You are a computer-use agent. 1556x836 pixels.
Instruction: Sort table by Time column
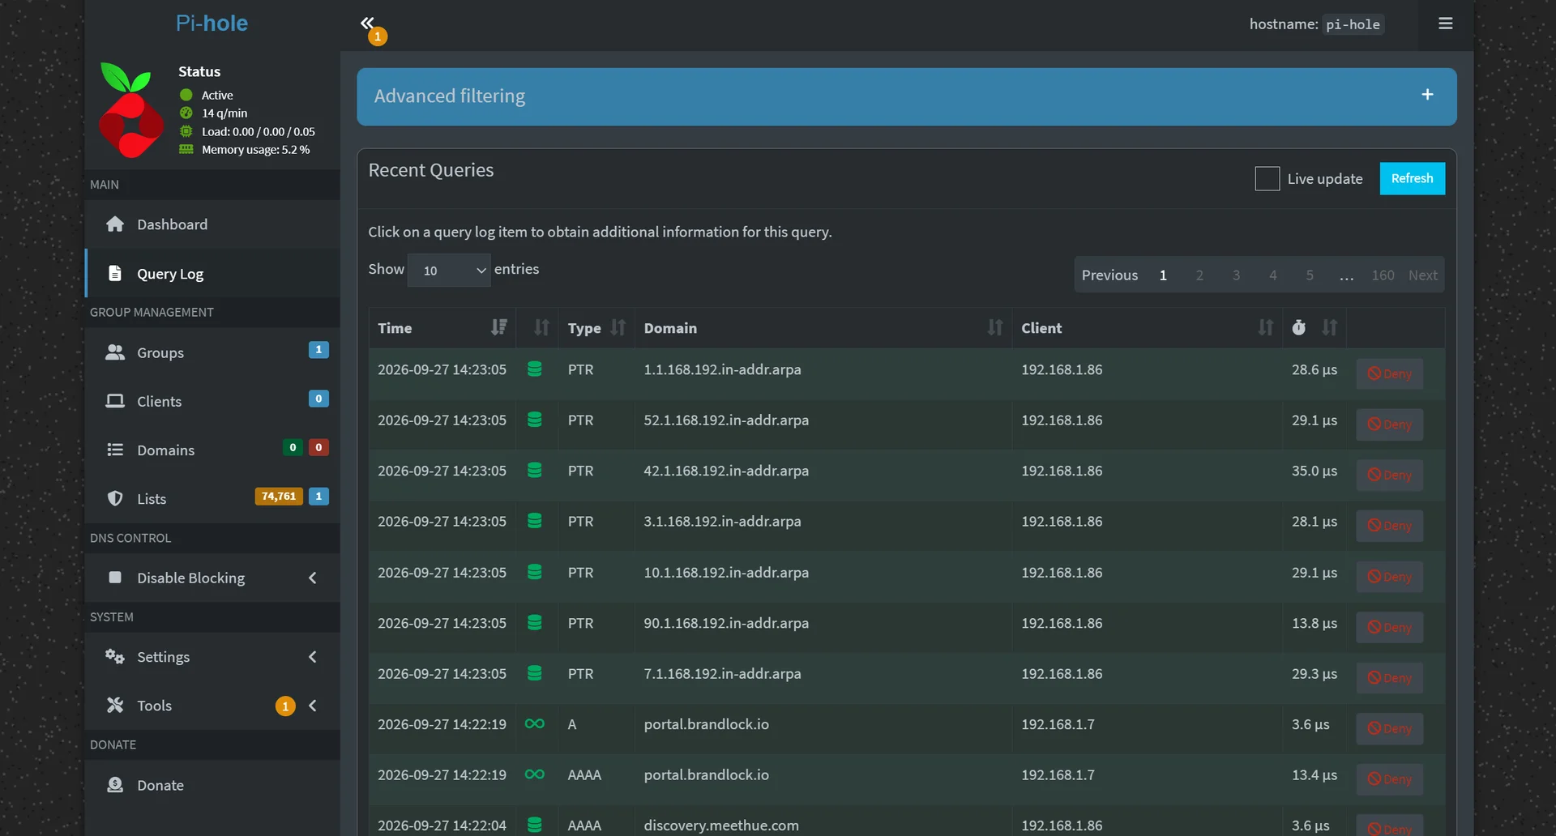442,327
